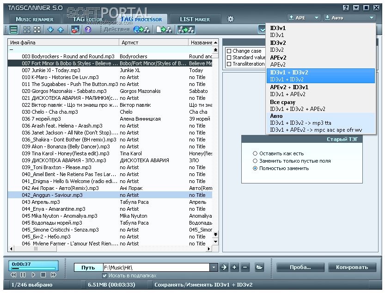Click the Копировать button
The width and height of the screenshot is (385, 293).
352,267
